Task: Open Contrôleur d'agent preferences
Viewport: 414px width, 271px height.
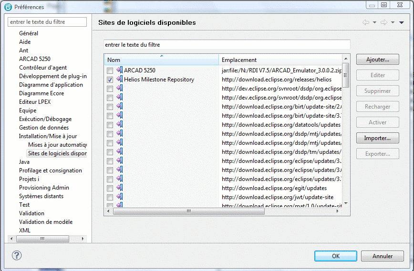Action: 43,68
